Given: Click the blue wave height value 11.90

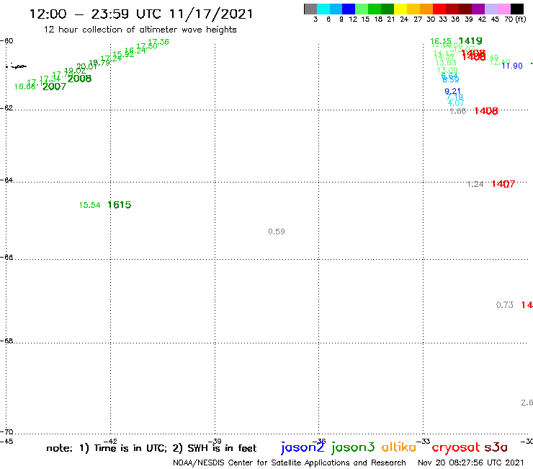Looking at the screenshot, I should tap(512, 66).
